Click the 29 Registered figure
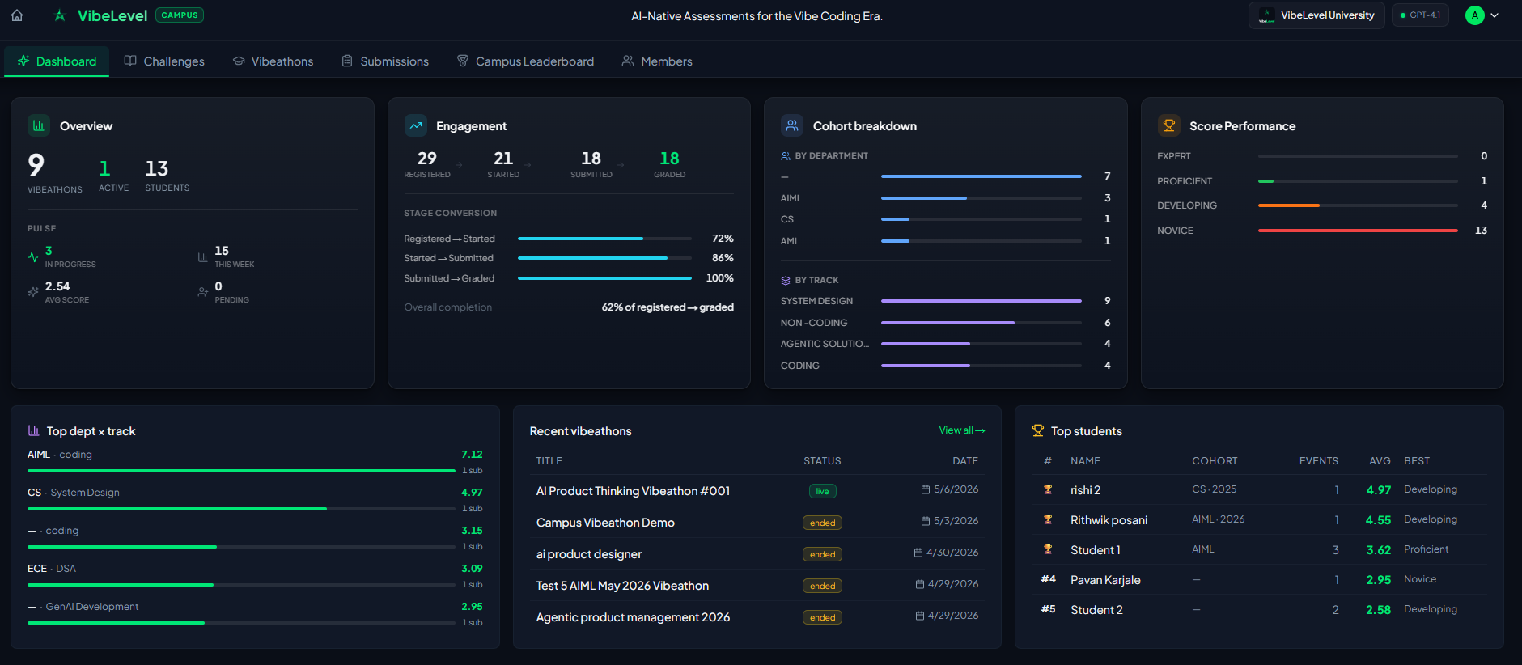This screenshot has width=1522, height=665. tap(426, 159)
